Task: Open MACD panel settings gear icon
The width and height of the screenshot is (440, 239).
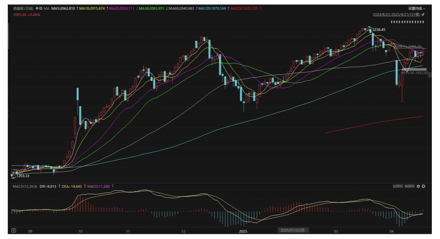Action: tap(418, 186)
